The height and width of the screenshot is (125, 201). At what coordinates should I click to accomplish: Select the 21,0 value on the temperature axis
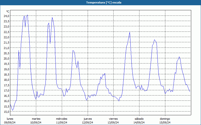(x=7, y=48)
